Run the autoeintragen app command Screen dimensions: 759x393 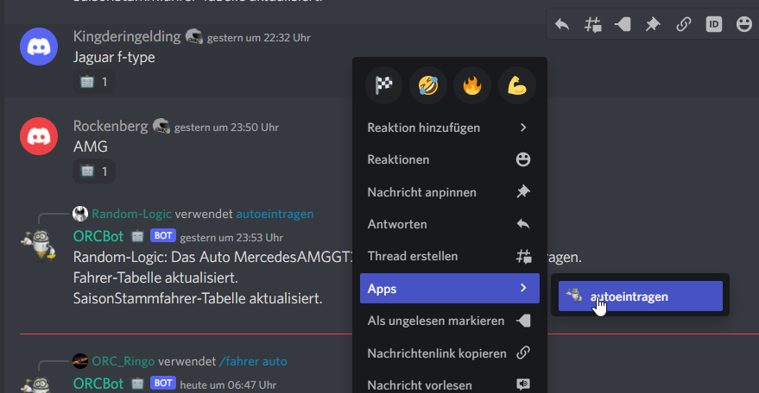(640, 296)
